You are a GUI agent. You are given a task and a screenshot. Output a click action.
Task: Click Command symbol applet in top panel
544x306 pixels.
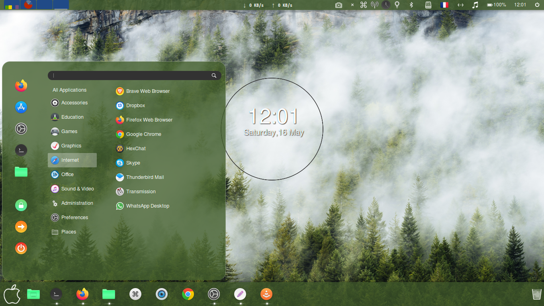pyautogui.click(x=364, y=5)
